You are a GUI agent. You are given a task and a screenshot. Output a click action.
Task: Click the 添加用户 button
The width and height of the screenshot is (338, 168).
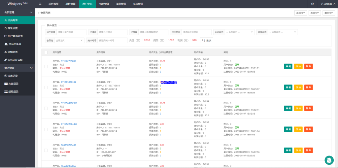point(300,13)
